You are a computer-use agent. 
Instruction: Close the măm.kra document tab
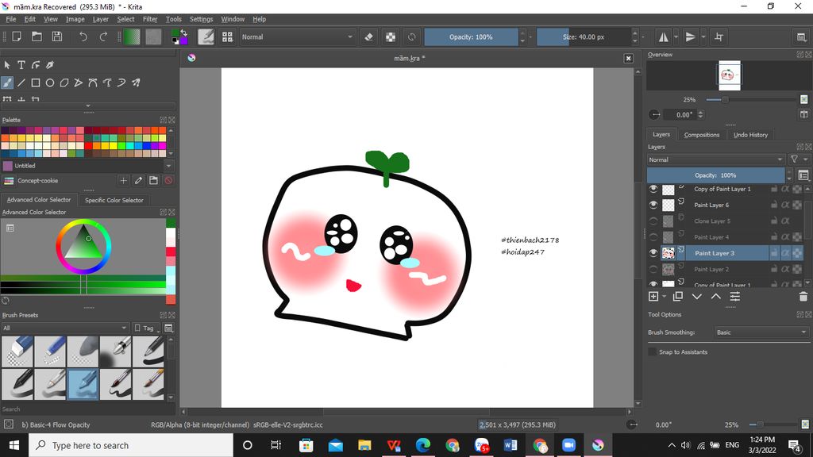click(629, 58)
